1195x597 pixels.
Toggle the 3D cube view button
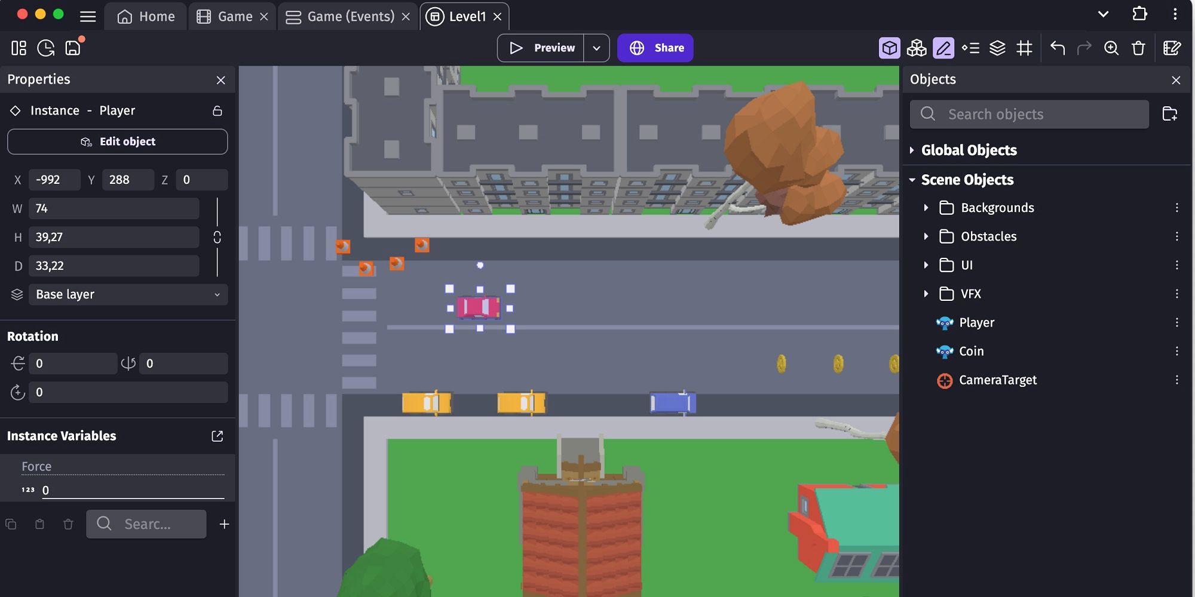(889, 48)
